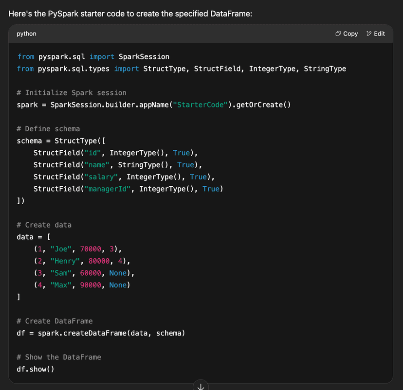This screenshot has width=403, height=390.
Task: Click the StringType import on line two
Action: (x=325, y=69)
